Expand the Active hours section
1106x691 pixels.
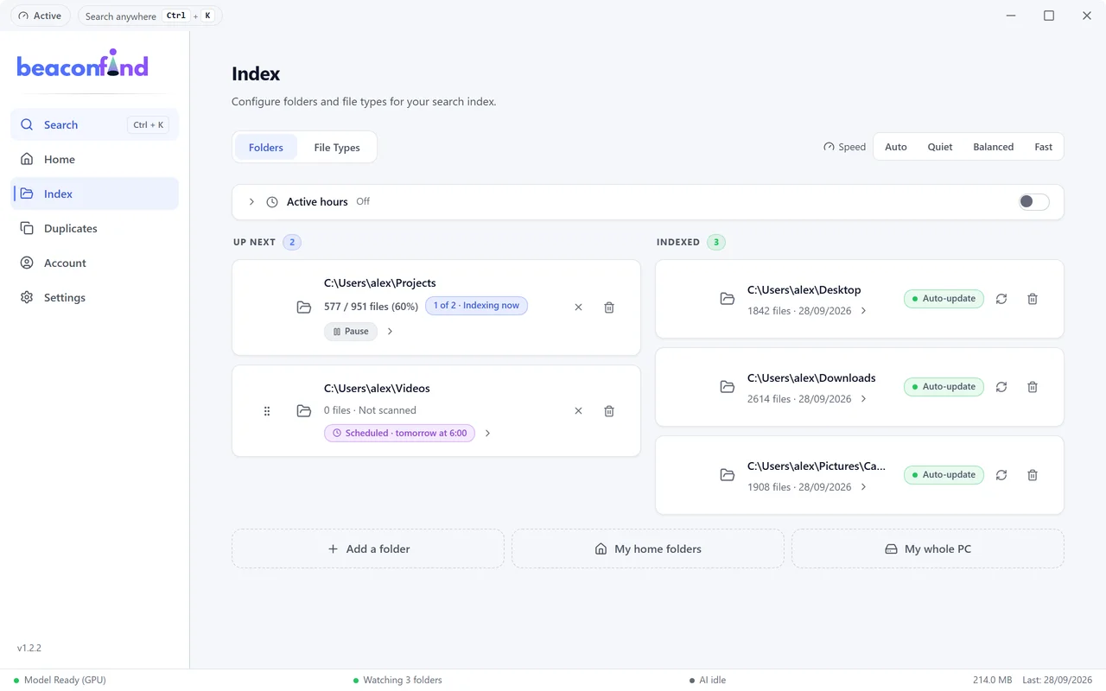(x=251, y=202)
